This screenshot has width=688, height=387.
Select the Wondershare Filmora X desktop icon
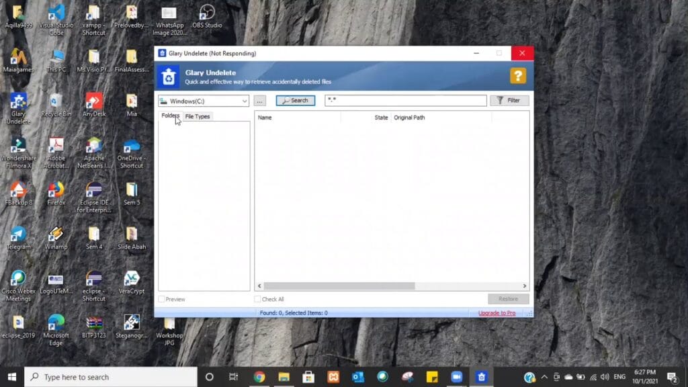18,153
